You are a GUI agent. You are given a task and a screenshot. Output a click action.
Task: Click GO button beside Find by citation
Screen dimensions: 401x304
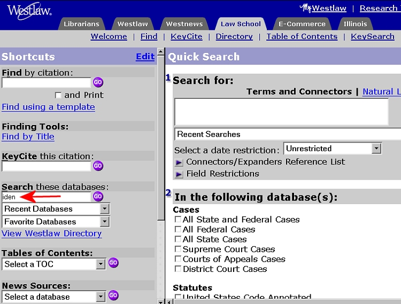point(98,82)
